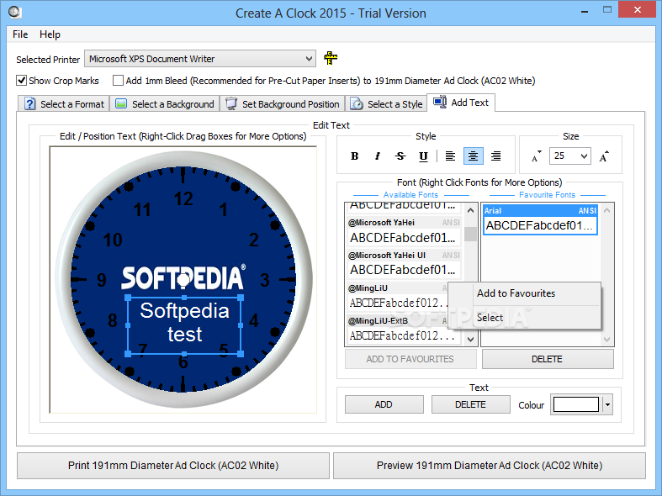Select the @MingLiU font entry

coord(397,297)
